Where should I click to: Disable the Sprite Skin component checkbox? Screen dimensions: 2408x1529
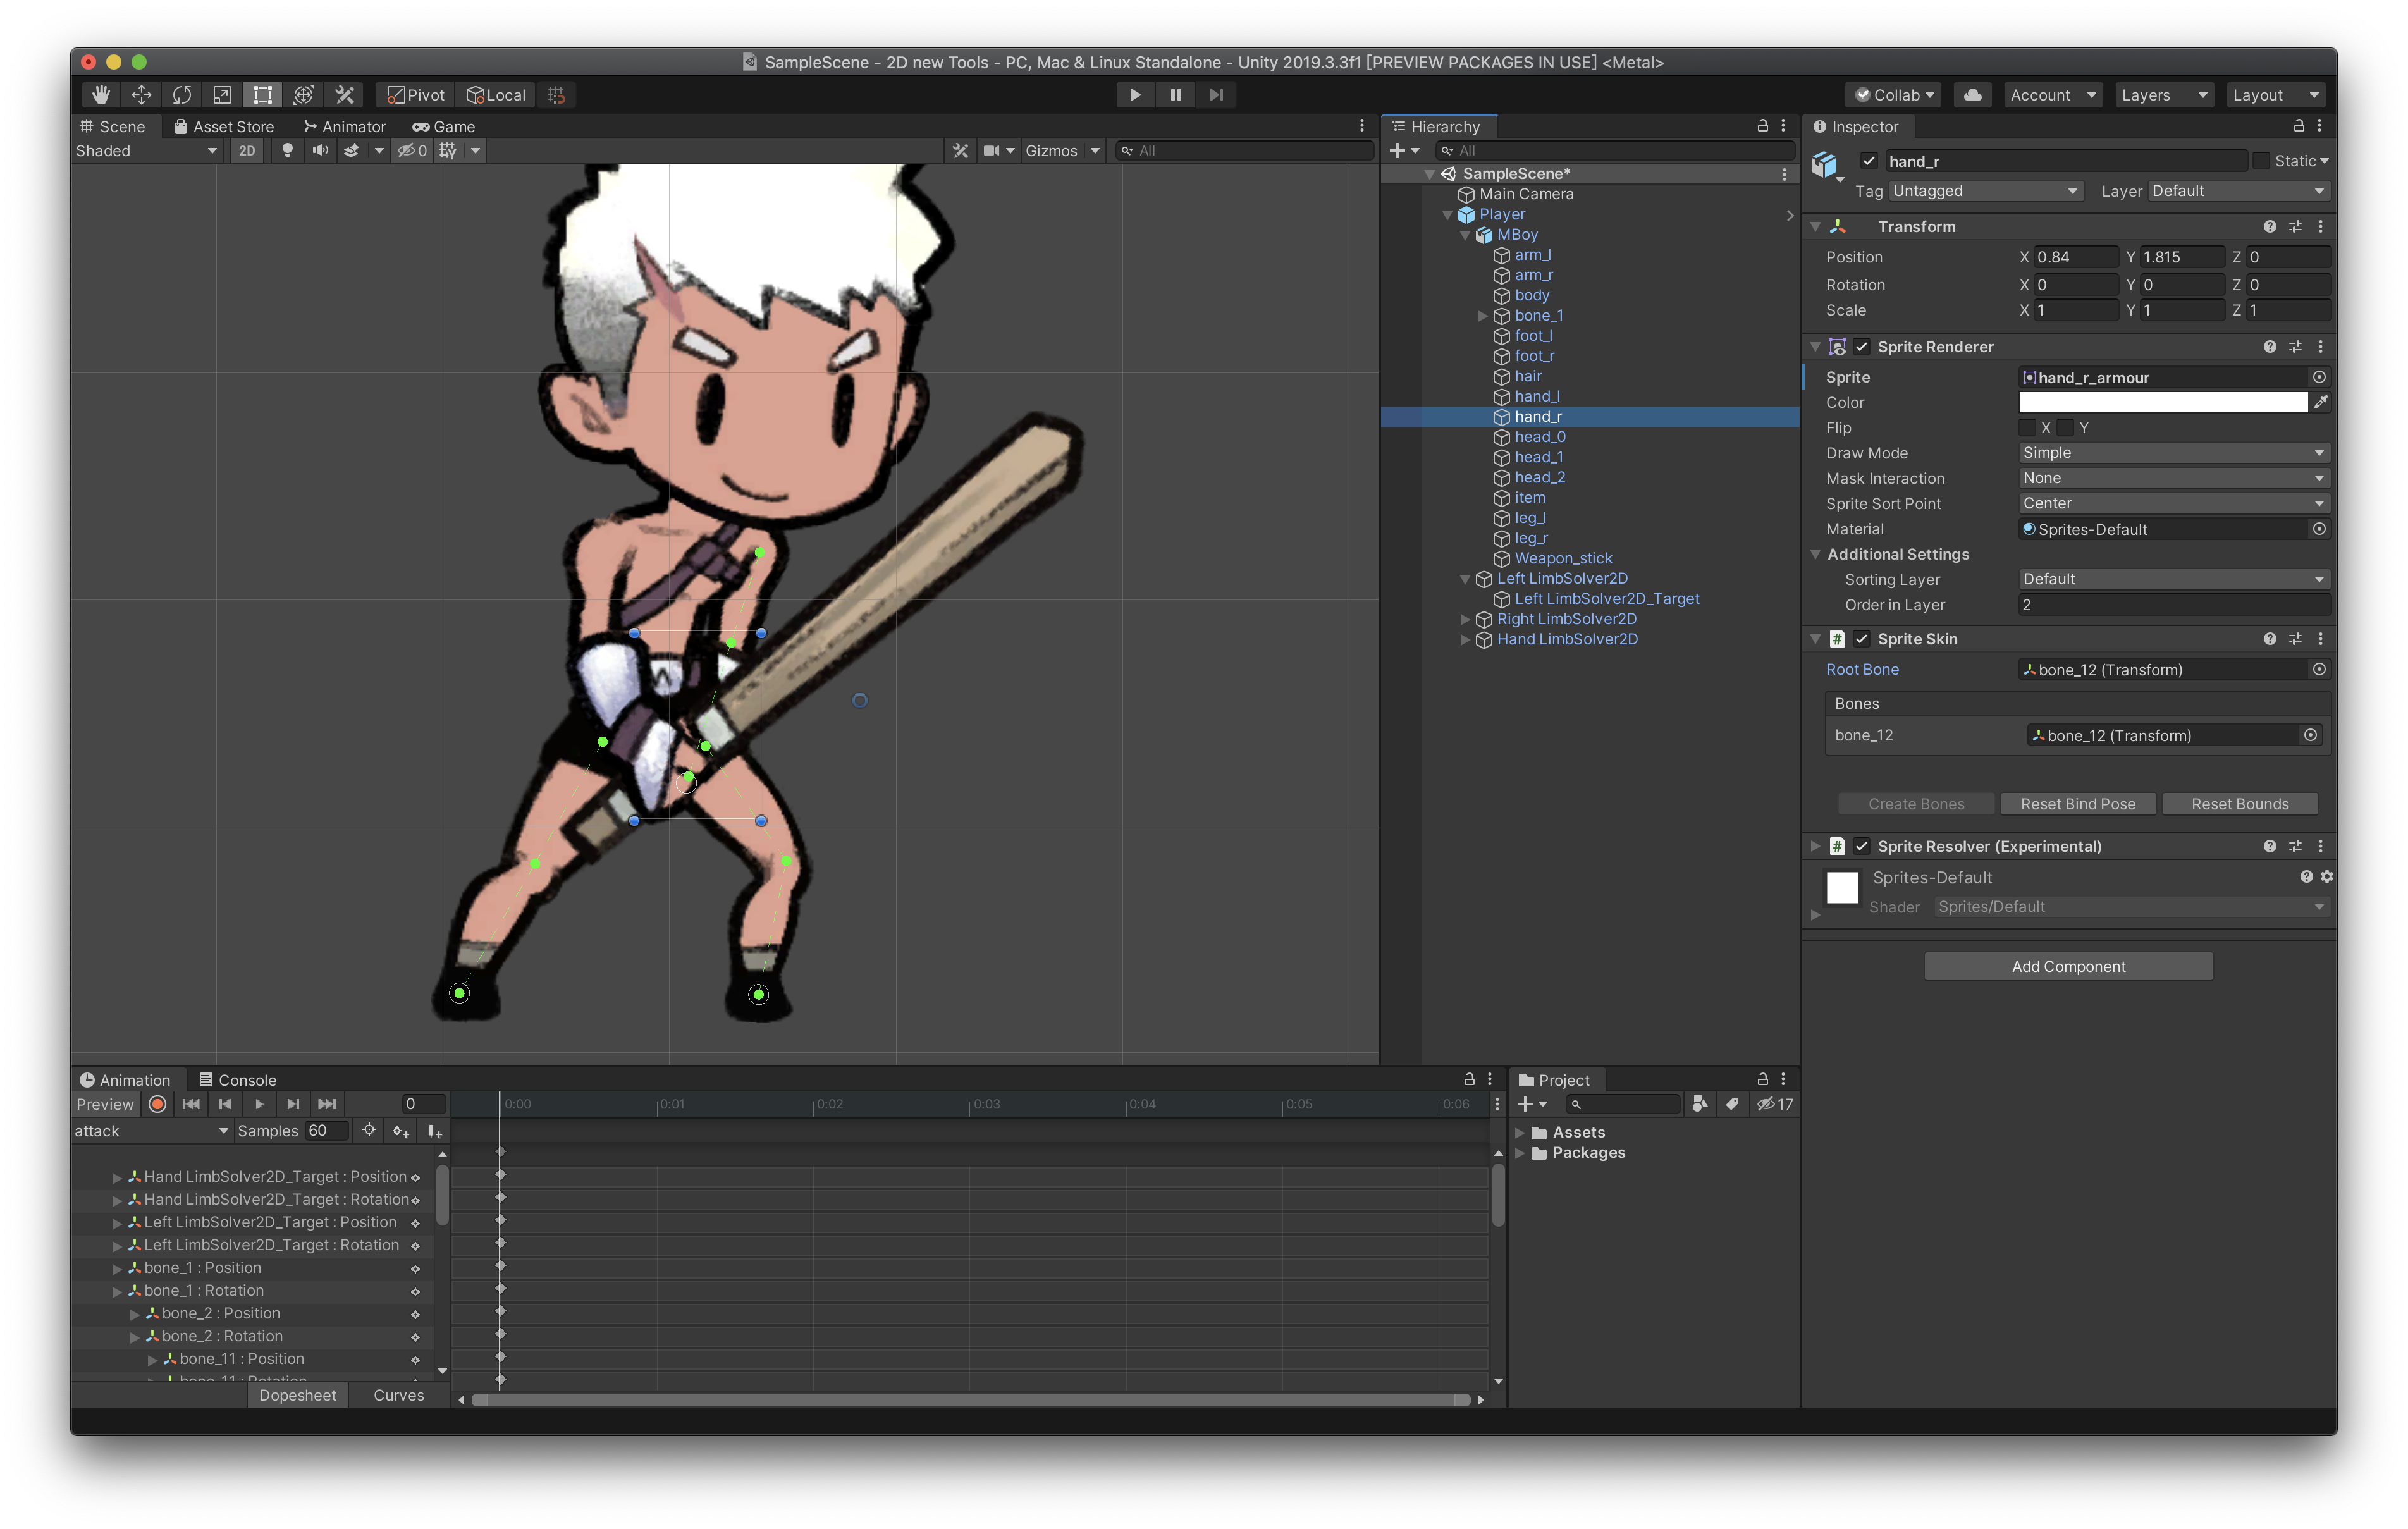tap(1862, 638)
